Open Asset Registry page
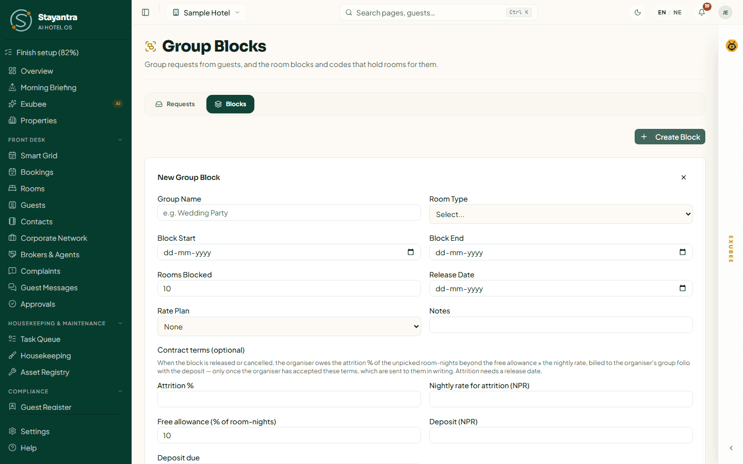This screenshot has width=743, height=464. click(66, 372)
